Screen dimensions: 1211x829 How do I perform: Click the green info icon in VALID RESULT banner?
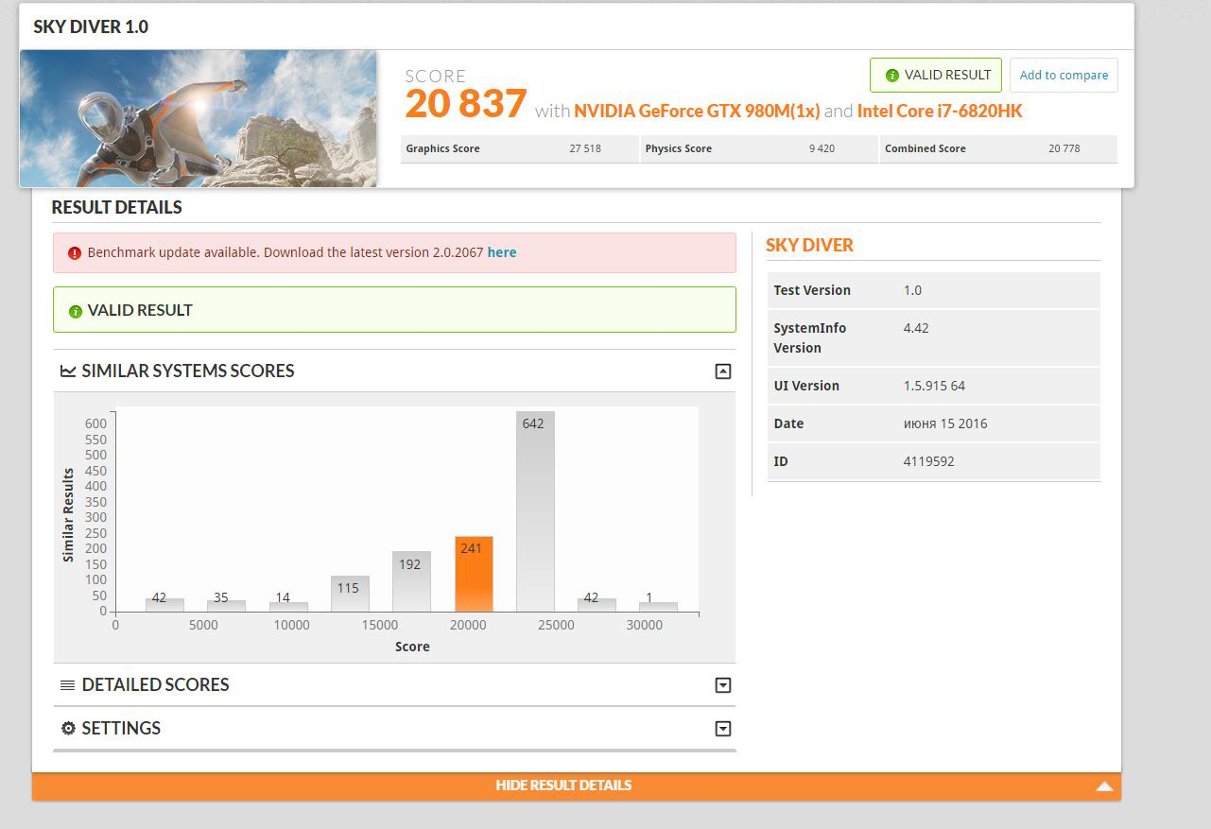[76, 311]
